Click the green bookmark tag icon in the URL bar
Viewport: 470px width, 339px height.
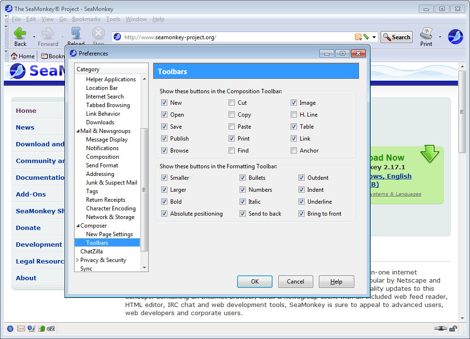click(366, 37)
